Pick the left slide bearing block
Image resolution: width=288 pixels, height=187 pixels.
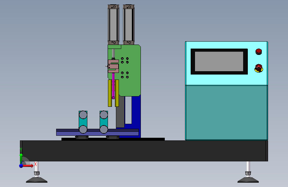click(x=82, y=137)
